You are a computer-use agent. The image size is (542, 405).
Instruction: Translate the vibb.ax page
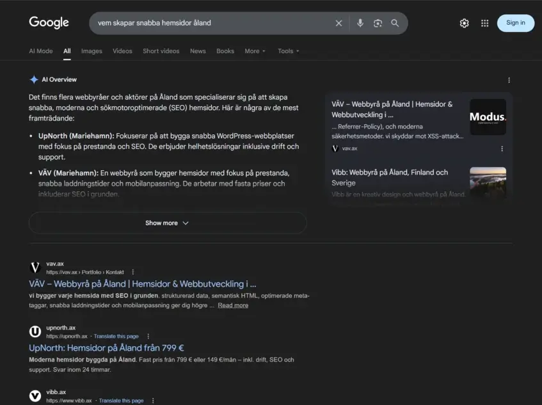tap(121, 401)
